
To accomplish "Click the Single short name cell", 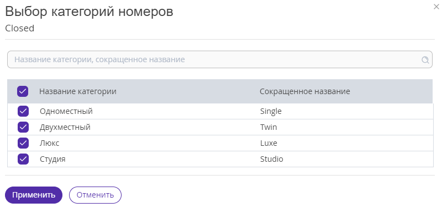I will click(x=271, y=112).
